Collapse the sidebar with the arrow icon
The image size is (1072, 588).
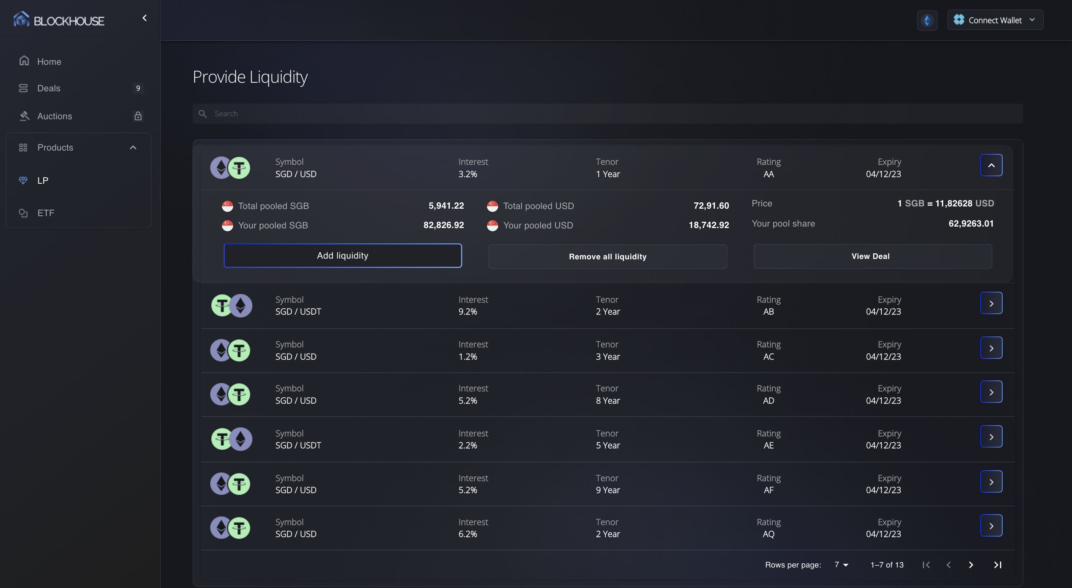point(144,18)
